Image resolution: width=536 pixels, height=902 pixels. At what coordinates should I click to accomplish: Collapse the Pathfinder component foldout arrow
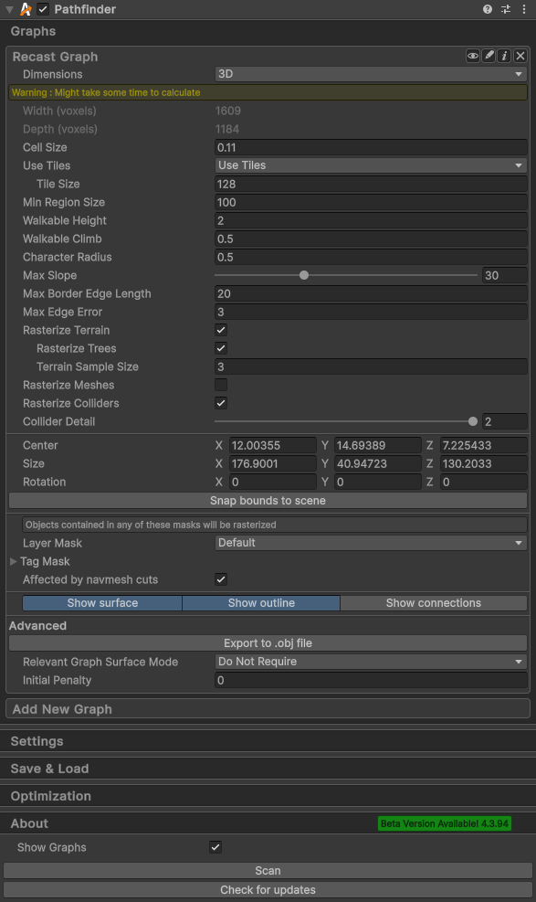point(9,9)
